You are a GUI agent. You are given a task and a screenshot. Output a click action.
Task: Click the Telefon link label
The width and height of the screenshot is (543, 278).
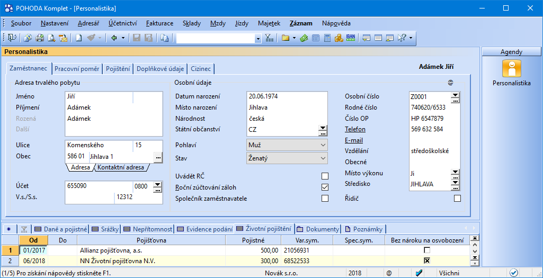(355, 129)
